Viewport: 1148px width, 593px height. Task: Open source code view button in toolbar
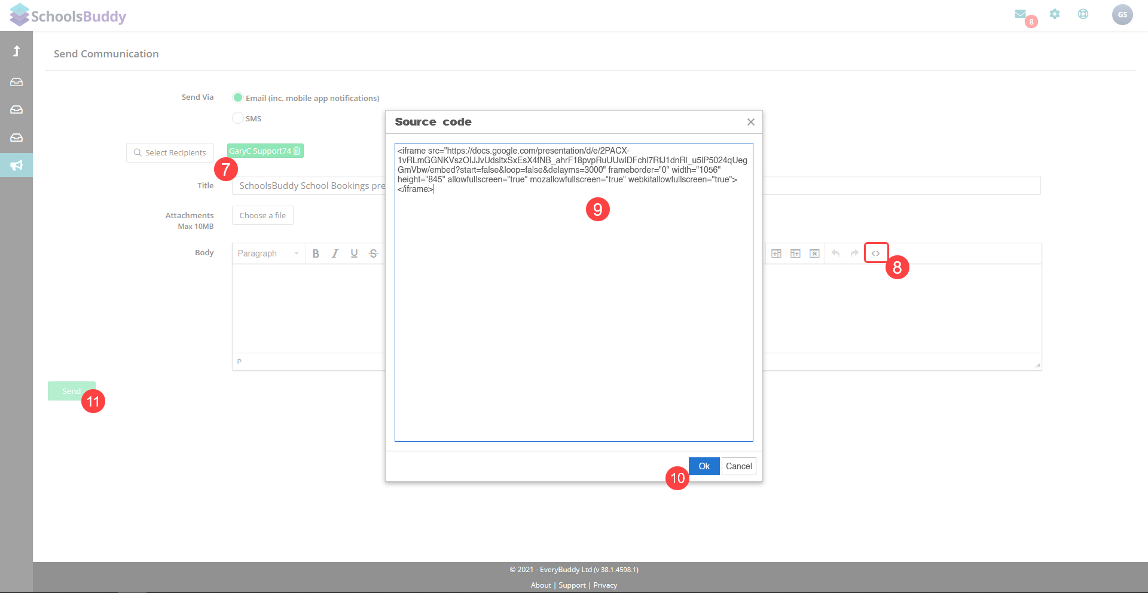(876, 253)
